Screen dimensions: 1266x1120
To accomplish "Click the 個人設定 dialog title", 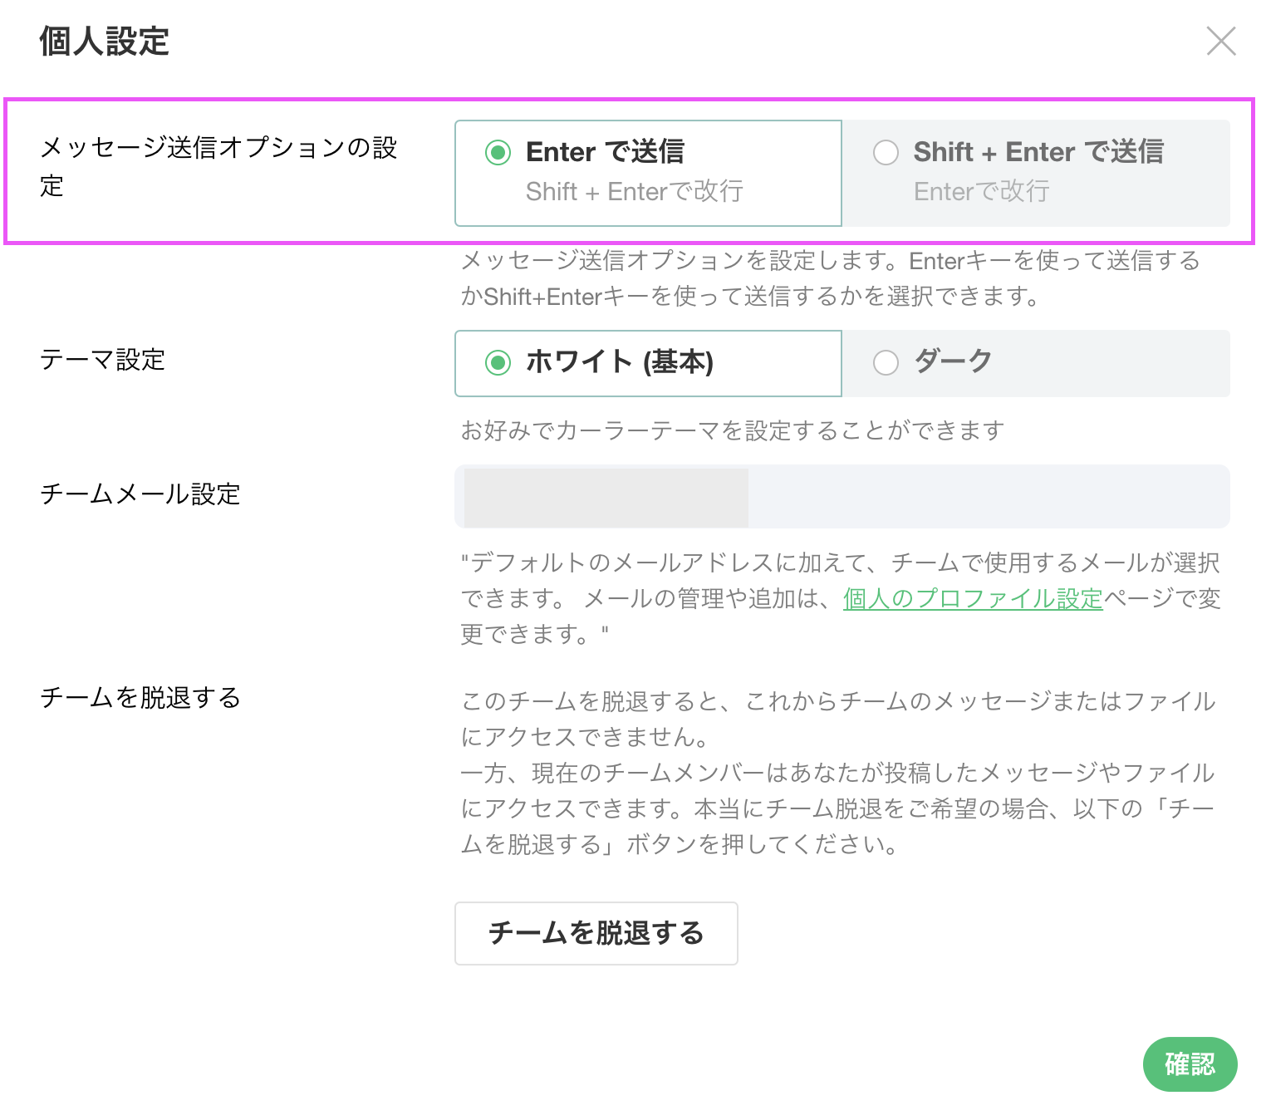I will pyautogui.click(x=104, y=41).
